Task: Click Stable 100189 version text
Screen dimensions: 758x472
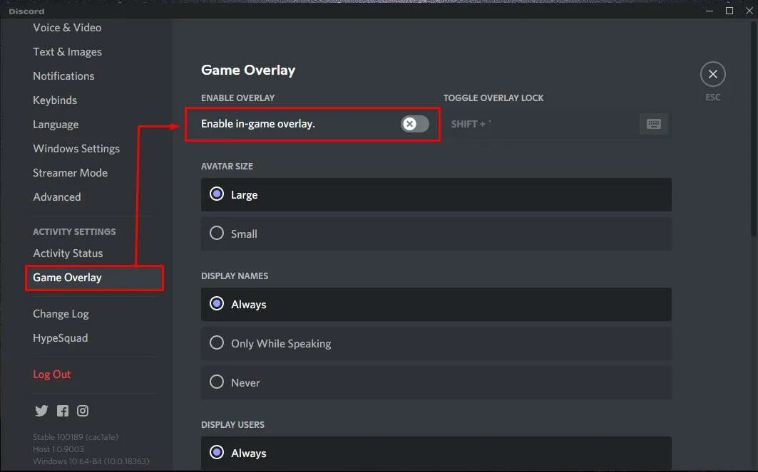Action: pyautogui.click(x=76, y=437)
